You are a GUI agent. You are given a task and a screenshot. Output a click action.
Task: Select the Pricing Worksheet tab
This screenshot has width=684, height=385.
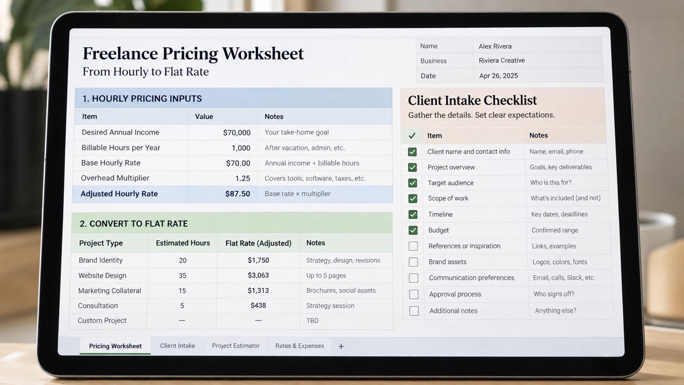(x=115, y=346)
